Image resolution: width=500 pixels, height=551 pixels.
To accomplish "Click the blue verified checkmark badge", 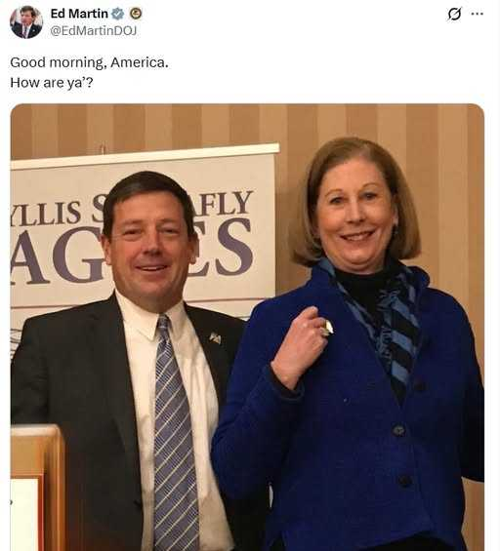I will (118, 14).
